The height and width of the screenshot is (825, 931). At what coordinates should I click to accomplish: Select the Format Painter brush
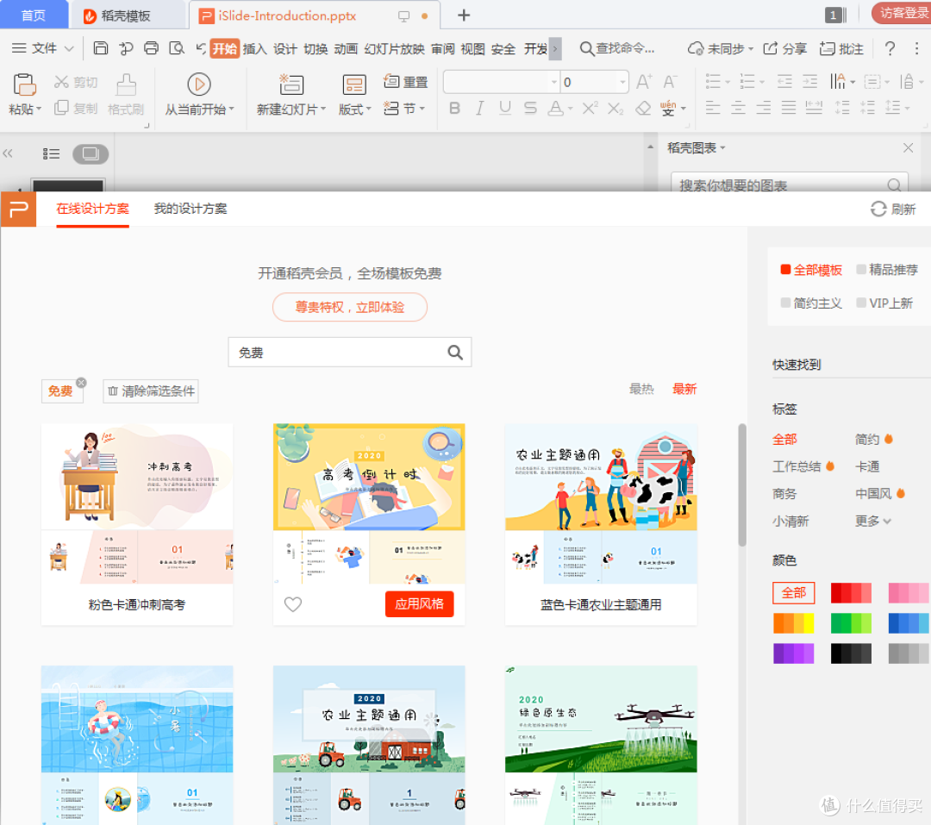[x=126, y=85]
